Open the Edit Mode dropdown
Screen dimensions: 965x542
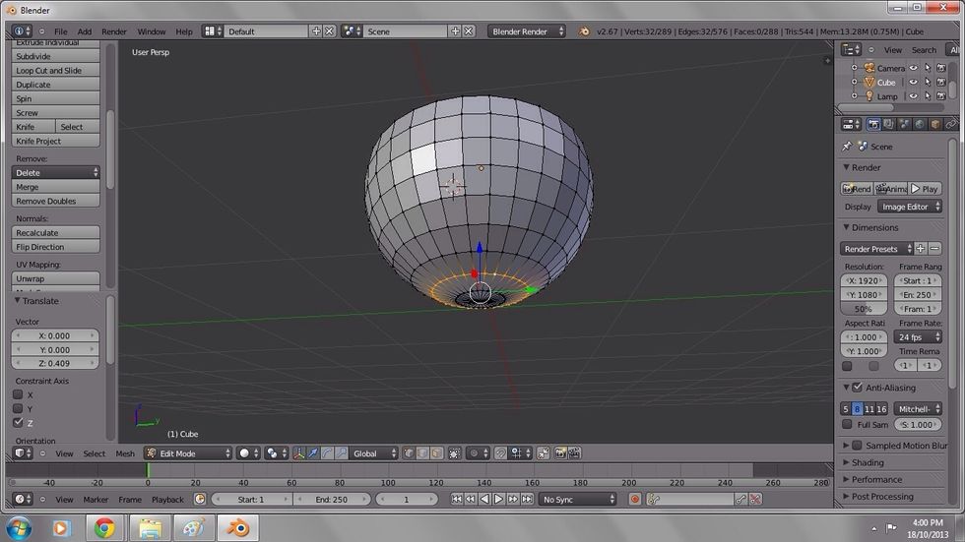coord(188,453)
